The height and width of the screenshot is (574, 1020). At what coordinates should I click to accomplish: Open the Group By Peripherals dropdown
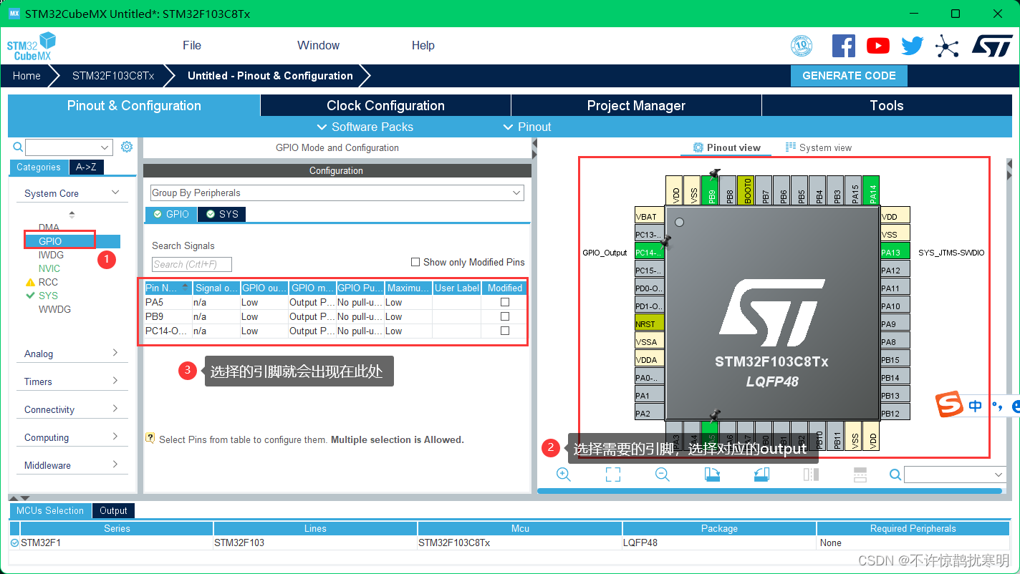click(337, 193)
